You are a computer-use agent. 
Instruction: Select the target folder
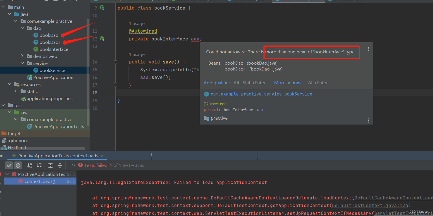click(x=14, y=133)
